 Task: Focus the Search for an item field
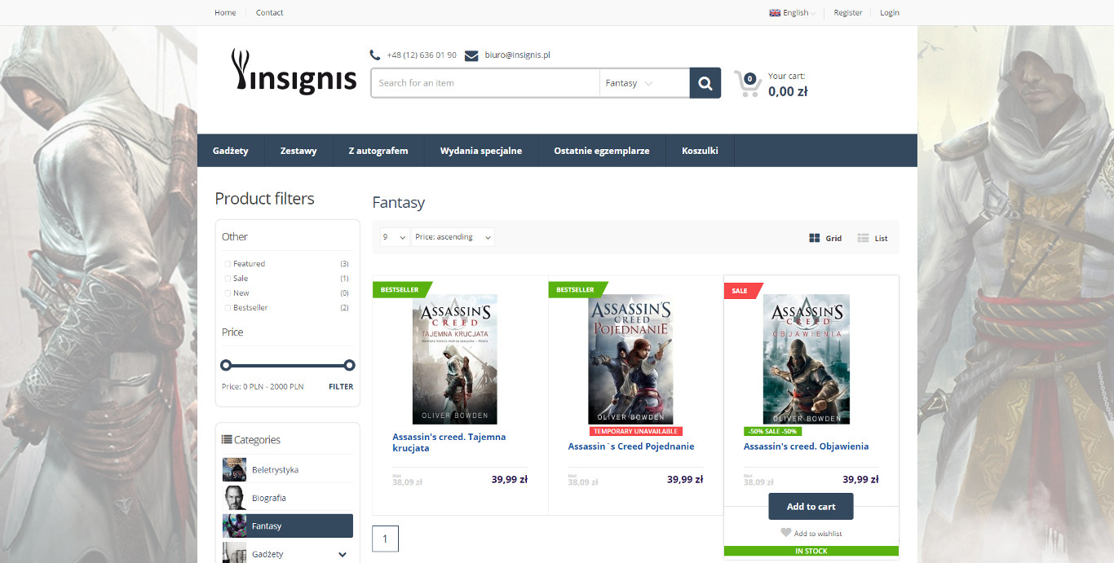pyautogui.click(x=485, y=83)
